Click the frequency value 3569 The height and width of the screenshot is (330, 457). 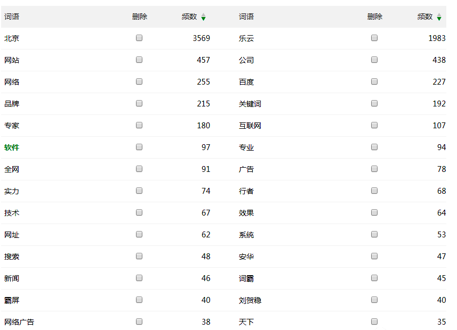[201, 38]
